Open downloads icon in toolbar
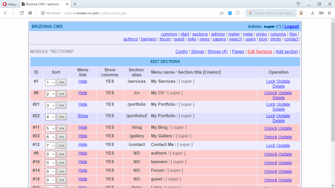Image resolution: width=335 pixels, height=188 pixels. [312, 13]
